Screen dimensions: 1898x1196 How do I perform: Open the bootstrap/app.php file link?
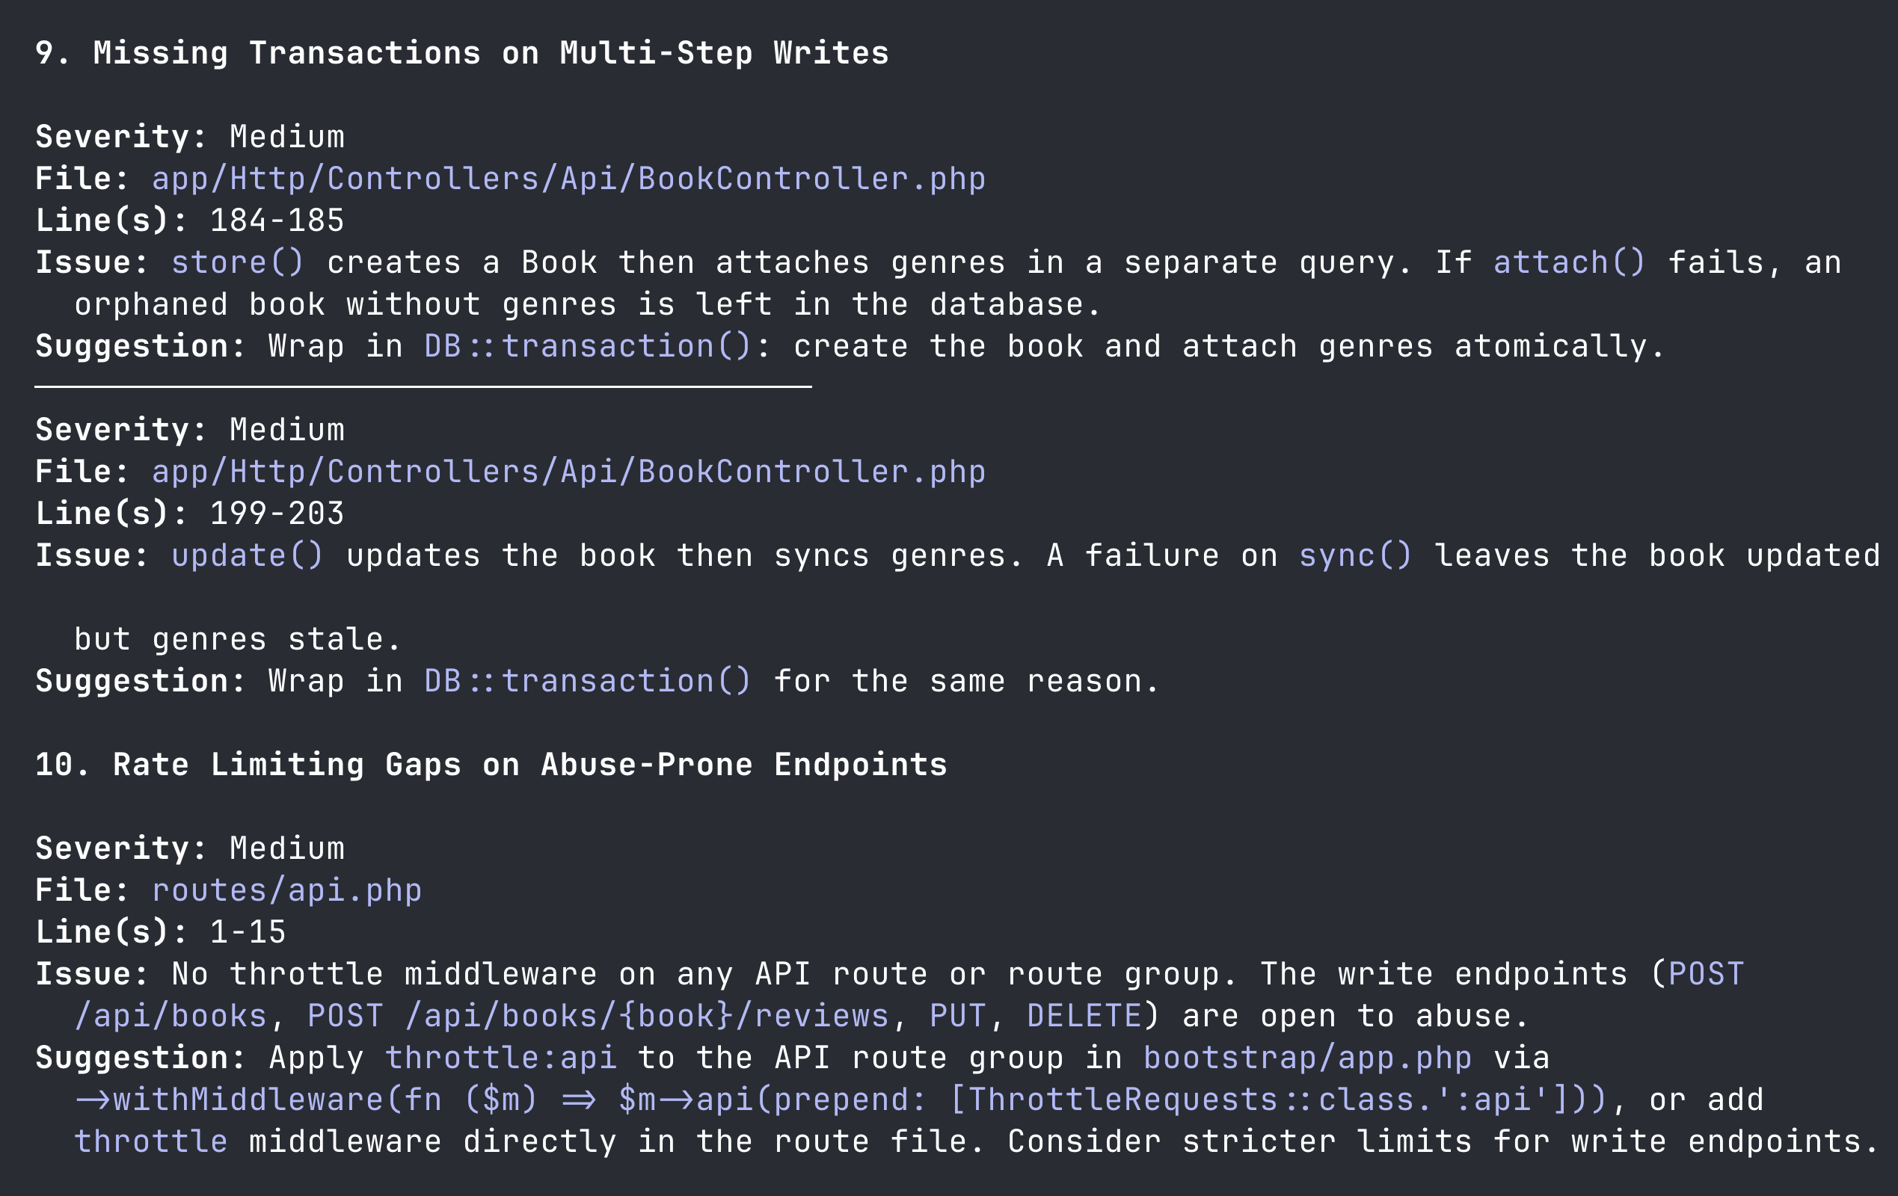pos(1307,1058)
